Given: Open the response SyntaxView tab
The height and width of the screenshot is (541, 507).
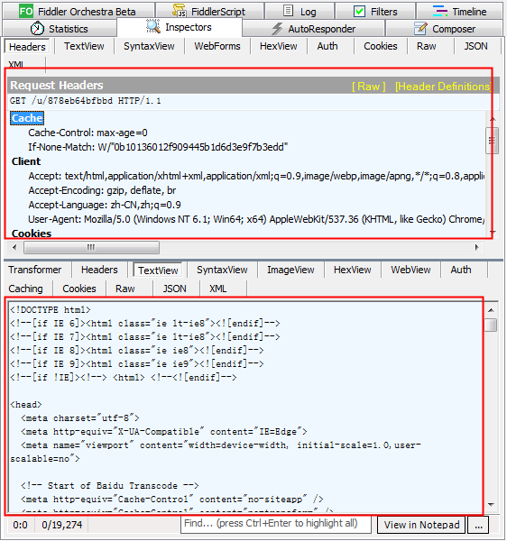Looking at the screenshot, I should (x=222, y=270).
